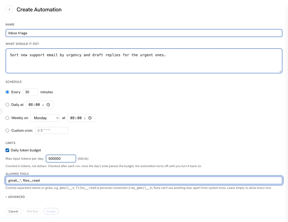The width and height of the screenshot is (288, 222).
Task: Focus the Name field containing Inbox triage
Action: (x=144, y=33)
